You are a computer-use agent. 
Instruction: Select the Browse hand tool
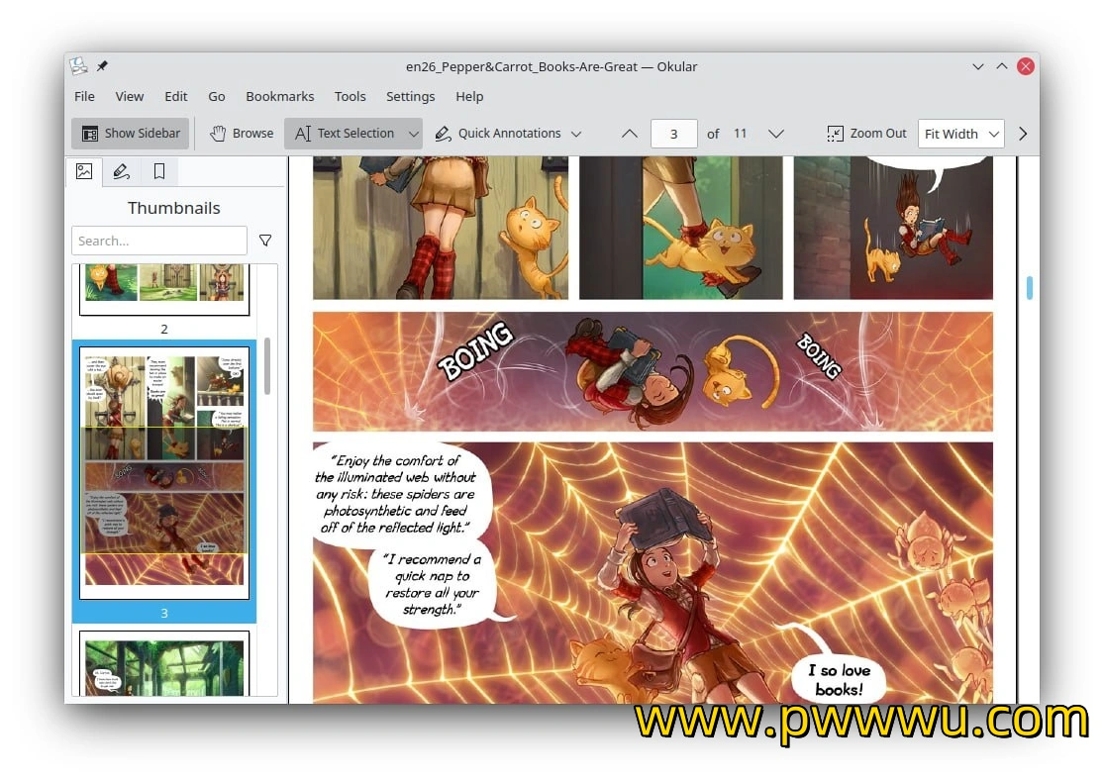point(242,133)
